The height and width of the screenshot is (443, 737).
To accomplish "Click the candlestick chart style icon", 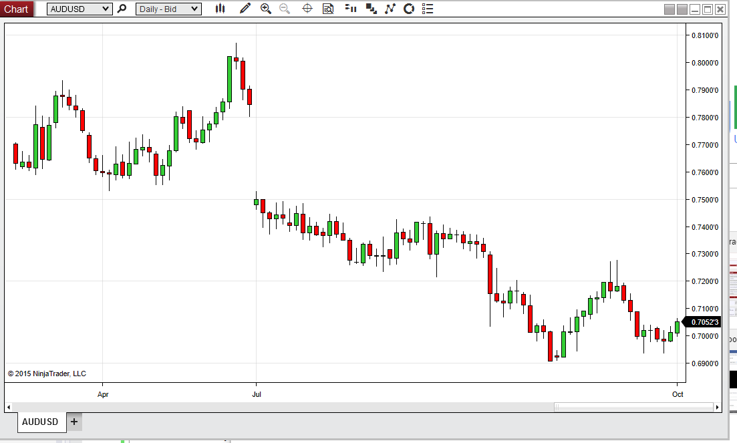I will pyautogui.click(x=220, y=9).
